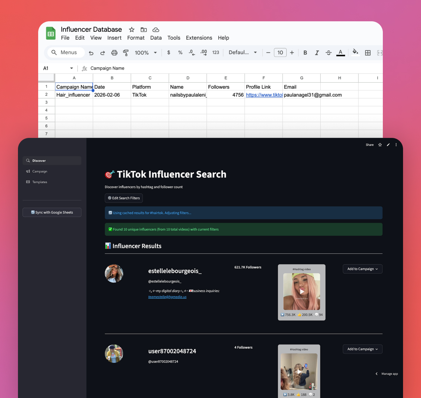This screenshot has width=421, height=398.
Task: Open the fill color paint bucket
Action: click(356, 52)
